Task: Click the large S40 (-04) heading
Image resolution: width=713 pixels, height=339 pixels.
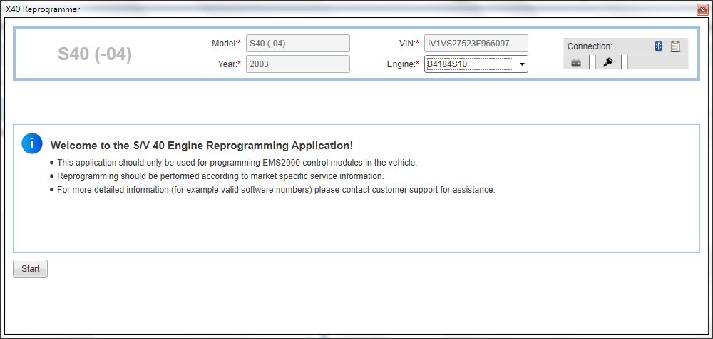Action: 95,54
